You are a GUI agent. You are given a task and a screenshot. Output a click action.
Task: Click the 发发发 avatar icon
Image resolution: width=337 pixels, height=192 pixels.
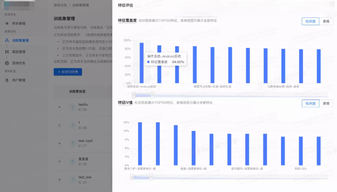click(x=73, y=161)
